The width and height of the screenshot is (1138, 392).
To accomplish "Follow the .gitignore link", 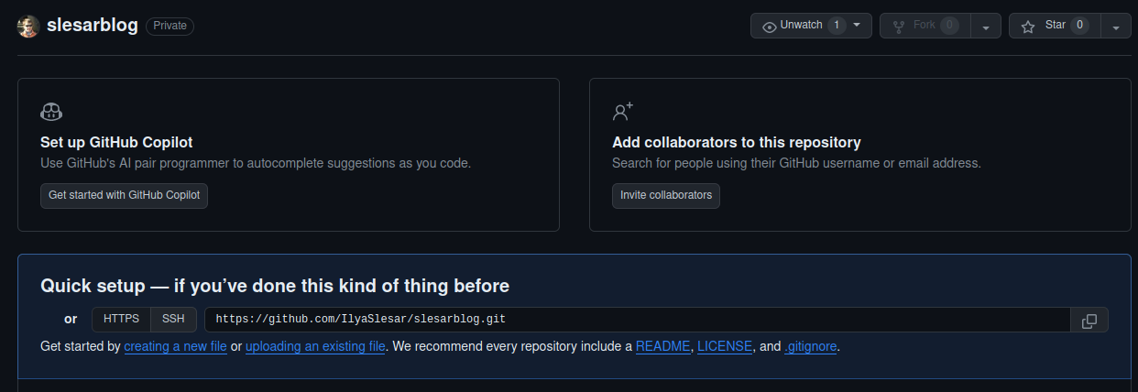I will tap(811, 347).
